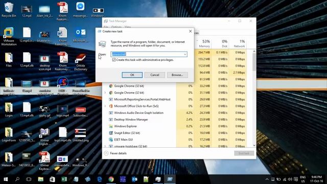Select the VMware Workstation shortcut

pyautogui.click(x=9, y=36)
